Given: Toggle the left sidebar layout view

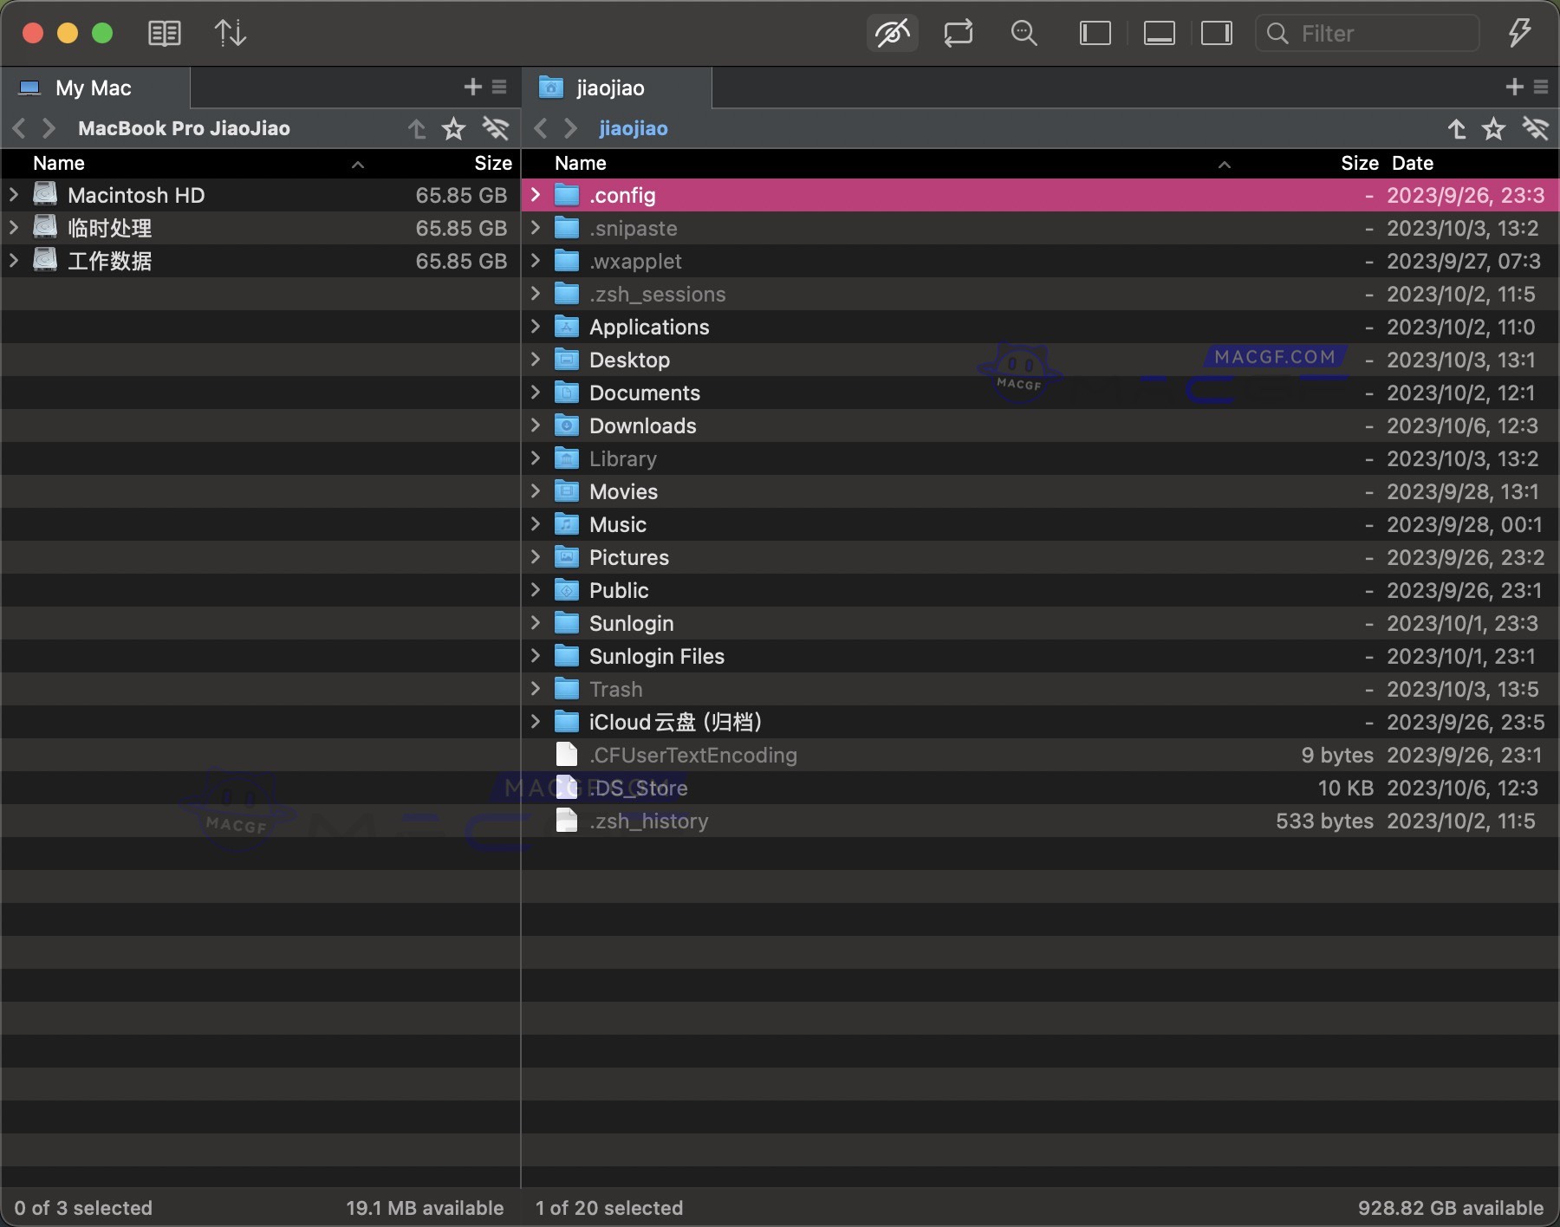Looking at the screenshot, I should (1095, 33).
